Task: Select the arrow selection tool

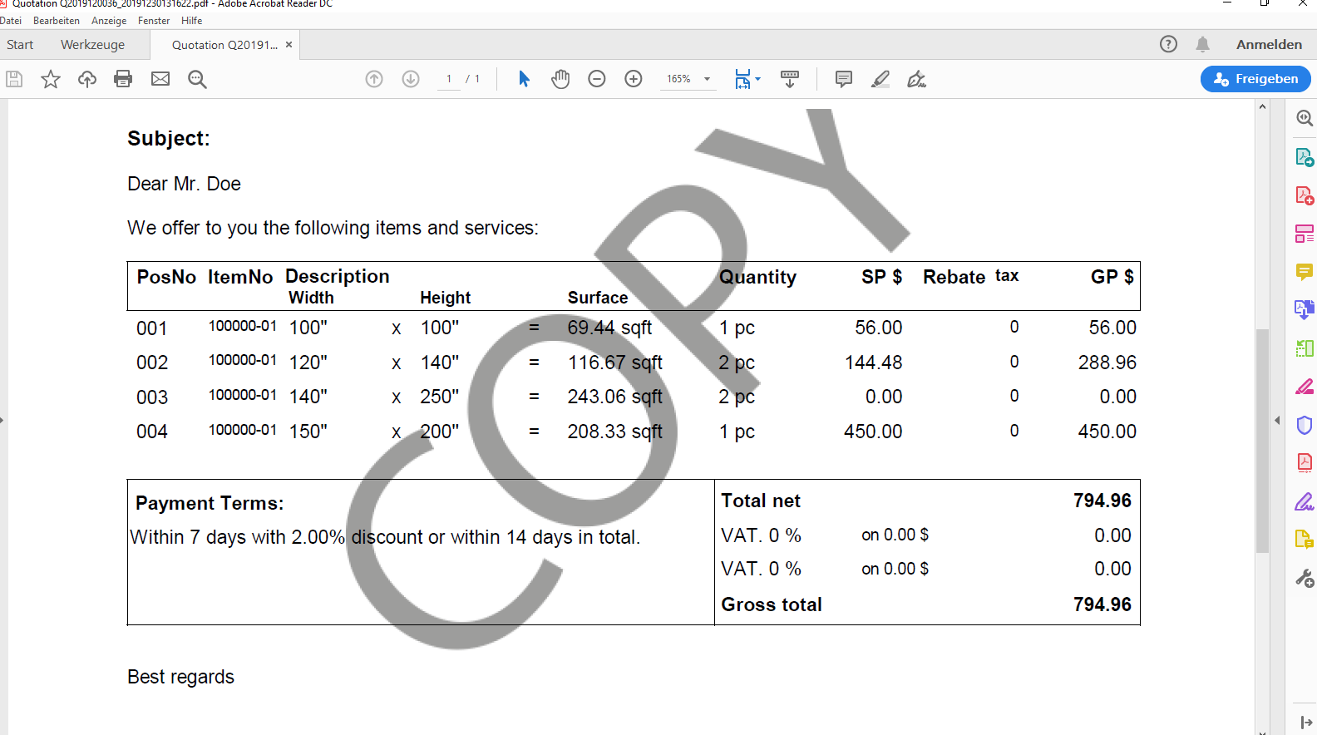Action: point(524,79)
